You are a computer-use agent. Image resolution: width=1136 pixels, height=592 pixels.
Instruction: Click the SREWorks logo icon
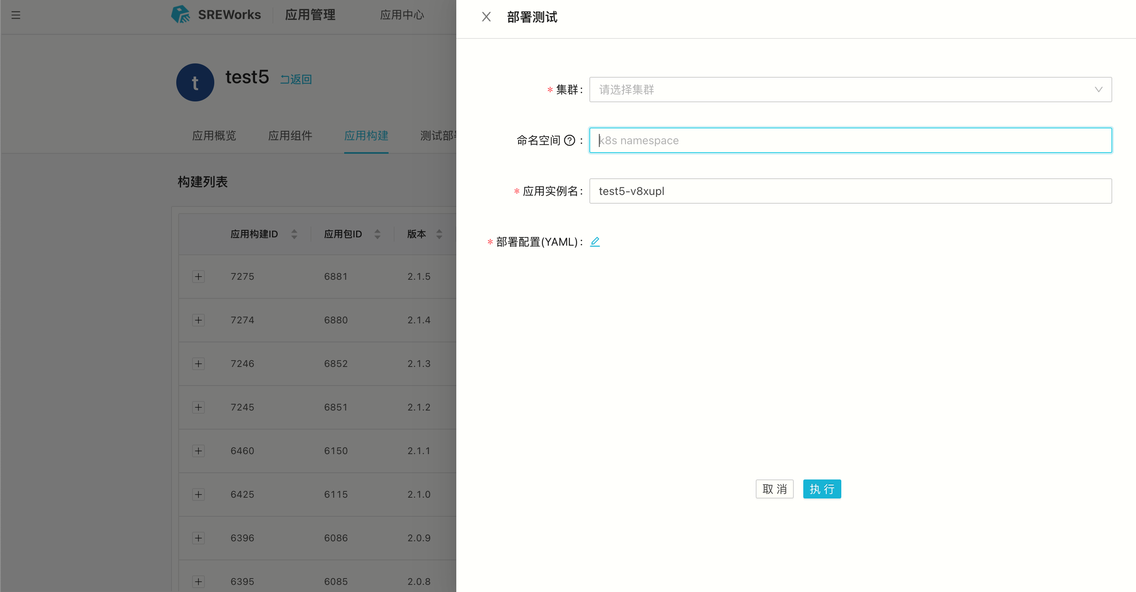181,15
